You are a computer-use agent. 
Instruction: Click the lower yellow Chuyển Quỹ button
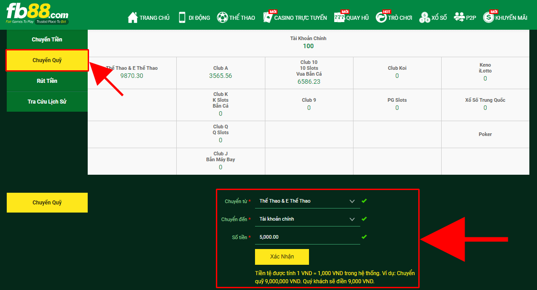[x=47, y=203]
